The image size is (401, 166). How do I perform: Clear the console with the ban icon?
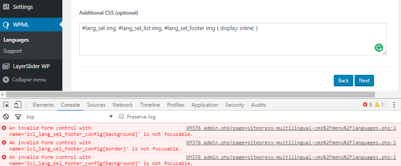click(x=6, y=117)
